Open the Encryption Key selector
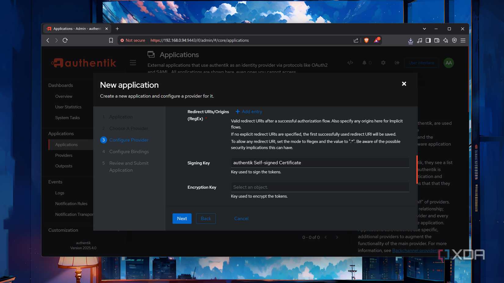This screenshot has height=283, width=504. coord(320,187)
